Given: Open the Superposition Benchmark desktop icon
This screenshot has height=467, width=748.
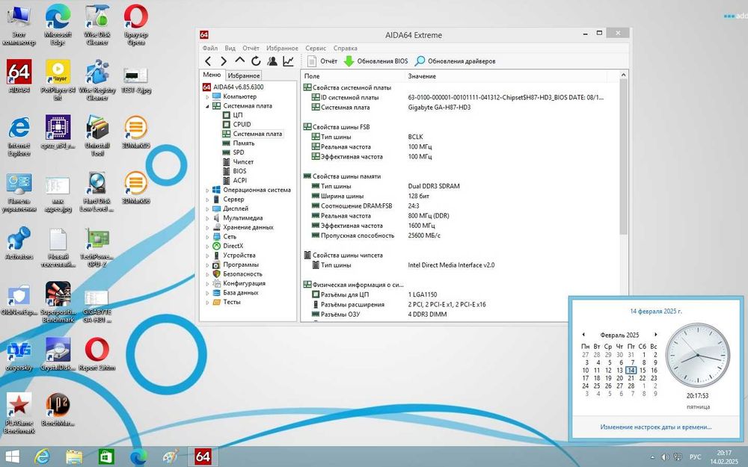Looking at the screenshot, I should coord(58,303).
